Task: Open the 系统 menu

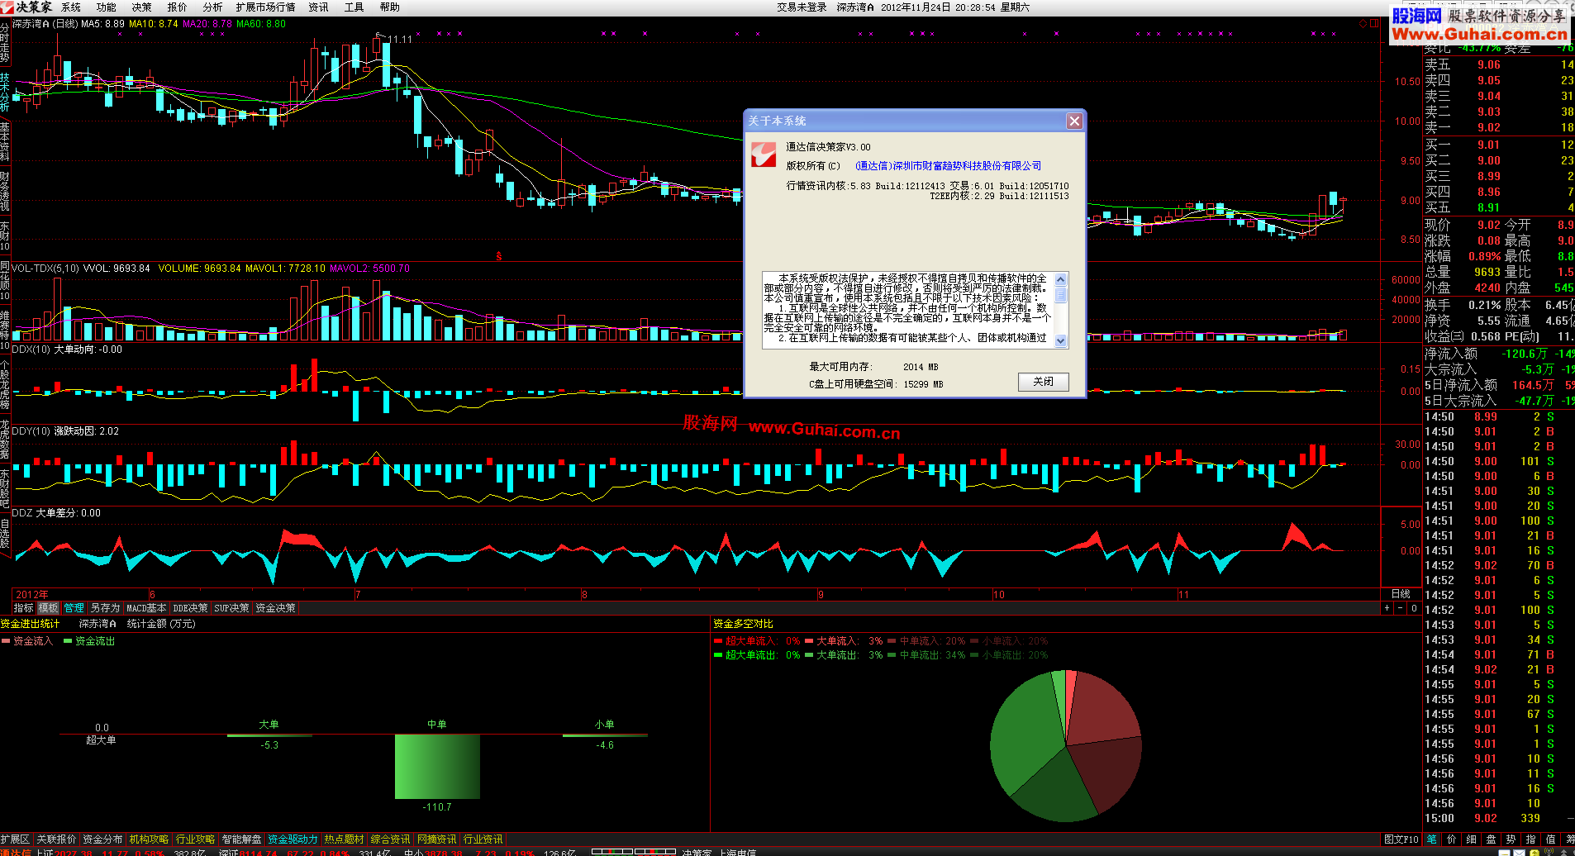Action: [x=71, y=7]
